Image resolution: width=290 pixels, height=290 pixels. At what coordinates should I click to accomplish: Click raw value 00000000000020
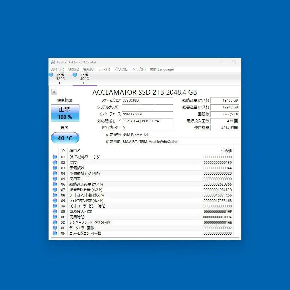point(217,174)
